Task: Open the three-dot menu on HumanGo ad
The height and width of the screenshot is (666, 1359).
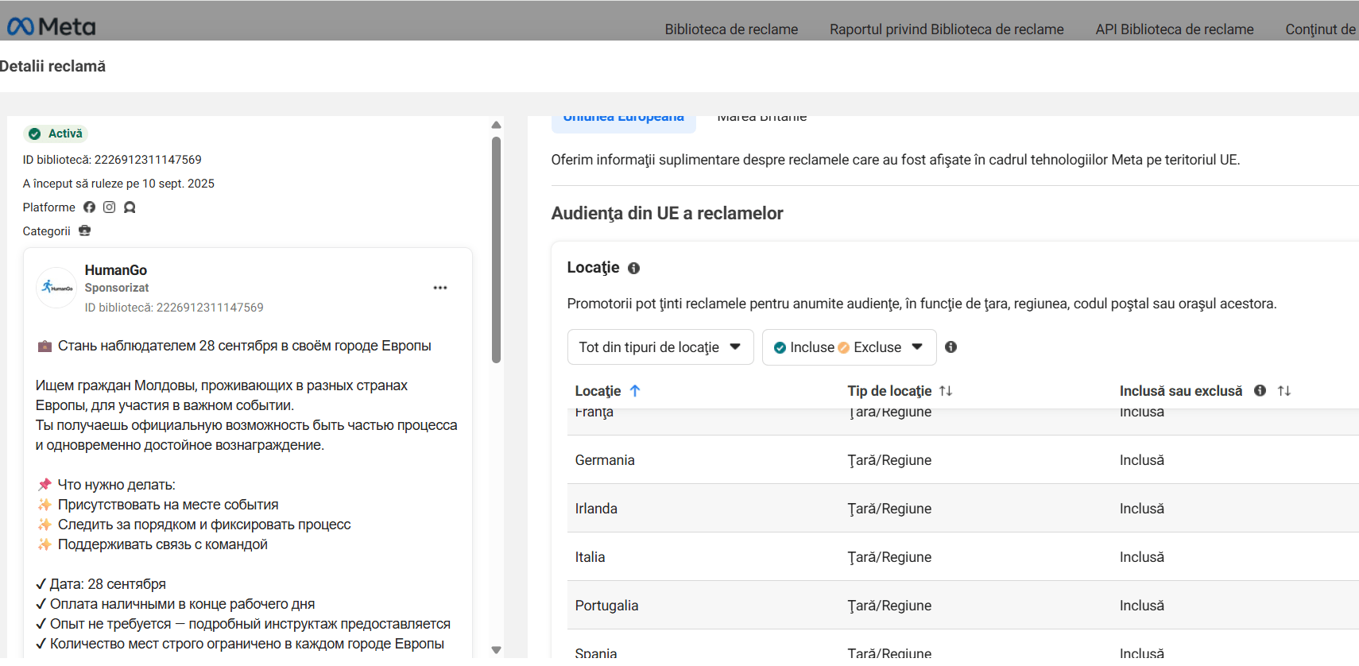Action: point(440,288)
